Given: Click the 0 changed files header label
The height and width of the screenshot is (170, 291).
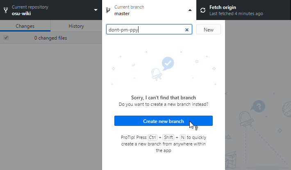Looking at the screenshot, I should tap(50, 38).
